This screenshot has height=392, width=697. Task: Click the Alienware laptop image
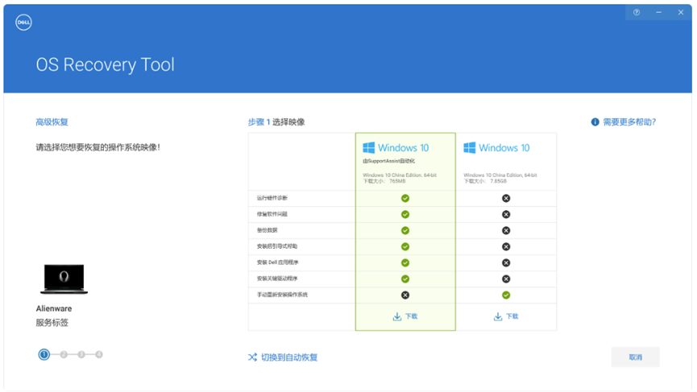tap(64, 279)
